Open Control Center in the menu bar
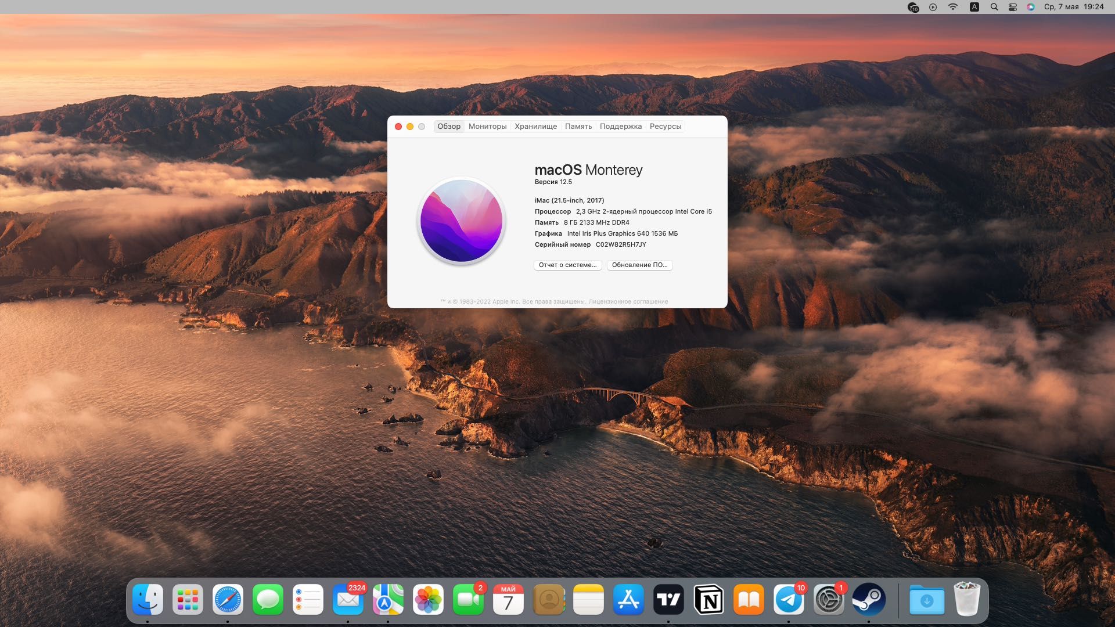 click(1012, 7)
